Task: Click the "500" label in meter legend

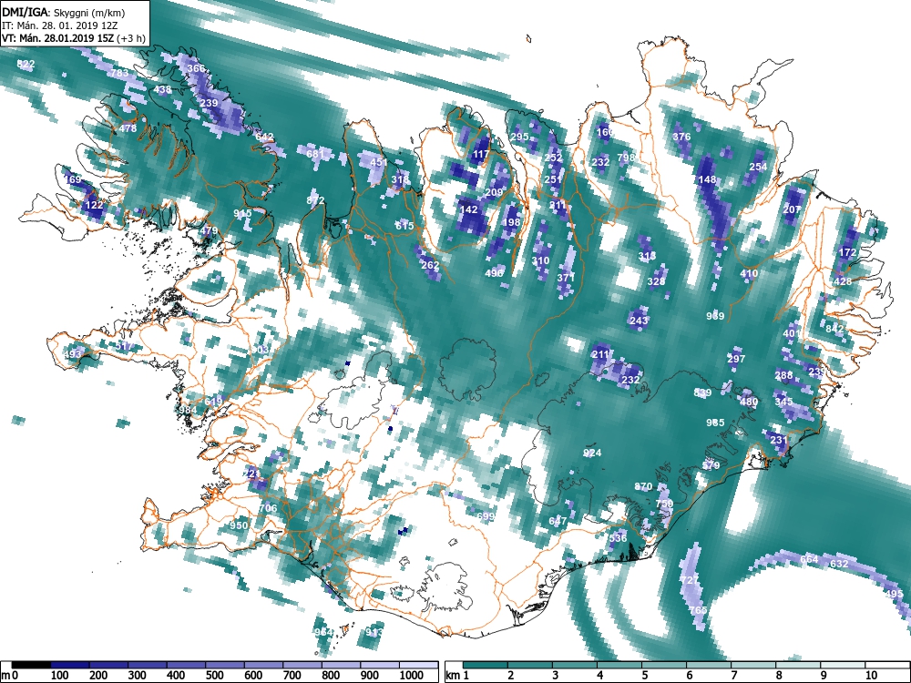Action: click(x=214, y=676)
